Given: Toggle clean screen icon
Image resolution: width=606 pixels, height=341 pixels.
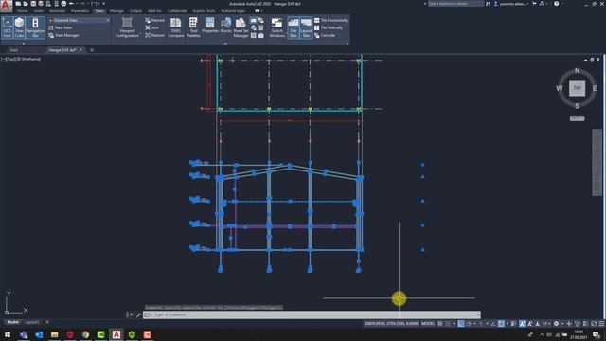Looking at the screenshot, I should (594, 324).
